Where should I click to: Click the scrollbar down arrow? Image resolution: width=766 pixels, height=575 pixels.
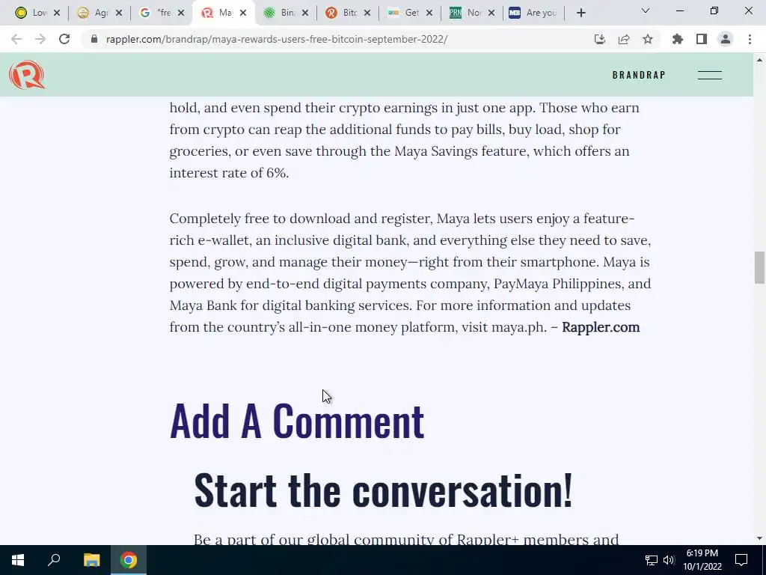pos(759,538)
